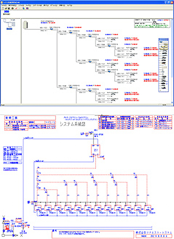Click the vertical scrollbar down arrow
Image resolution: width=174 pixels, height=239 pixels.
(172, 102)
